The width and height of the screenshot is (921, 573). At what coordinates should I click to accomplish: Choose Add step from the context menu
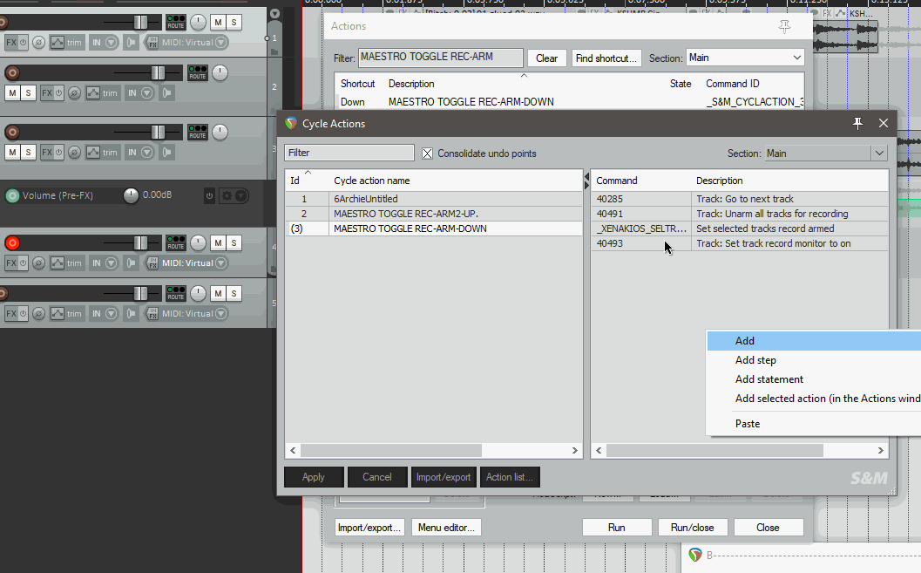coord(814,360)
